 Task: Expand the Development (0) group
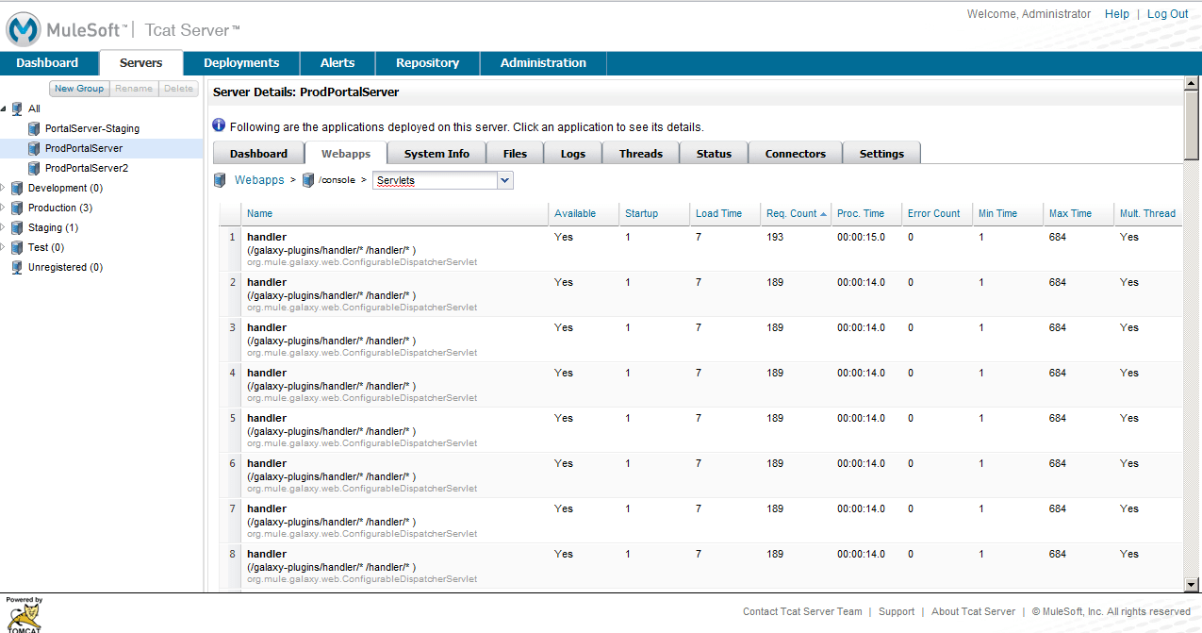point(4,188)
